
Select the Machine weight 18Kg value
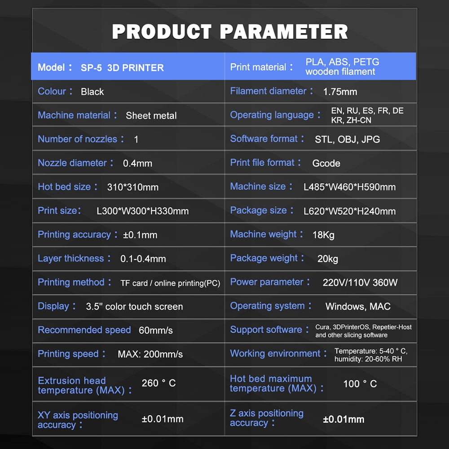(323, 235)
